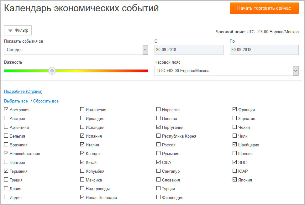This screenshot has width=305, height=205.
Task: Open the Показать события за dropdown
Action: click(x=76, y=50)
